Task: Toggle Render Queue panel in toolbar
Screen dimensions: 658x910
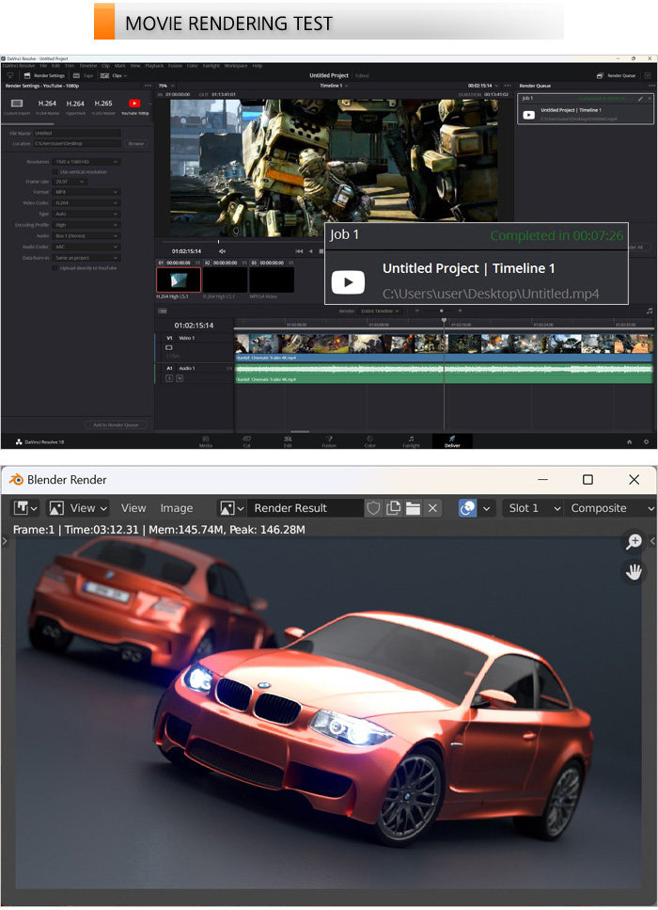Action: [617, 75]
